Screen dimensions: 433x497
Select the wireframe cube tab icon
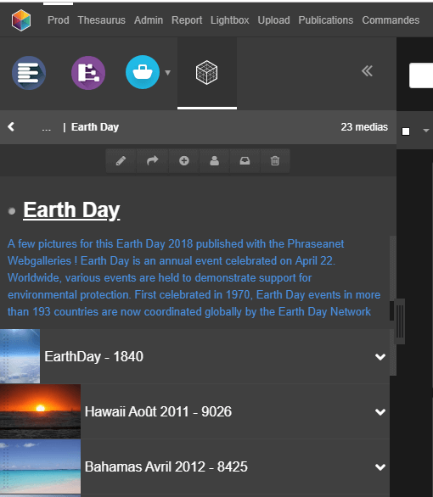point(207,73)
